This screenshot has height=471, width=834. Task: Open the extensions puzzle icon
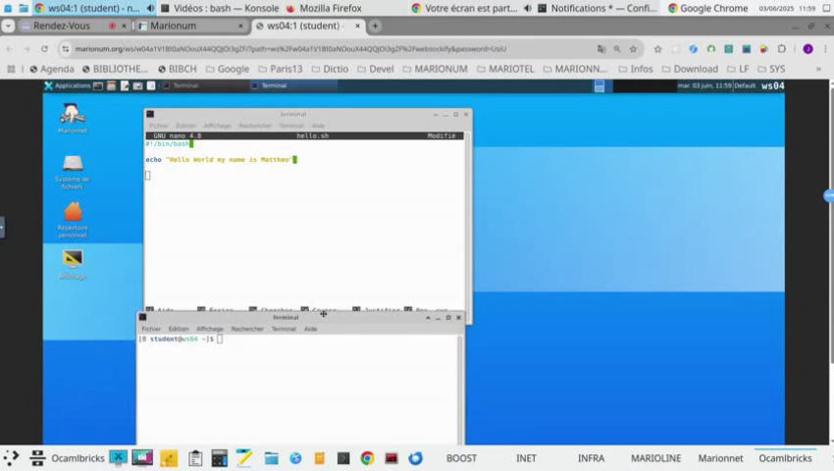pos(781,49)
